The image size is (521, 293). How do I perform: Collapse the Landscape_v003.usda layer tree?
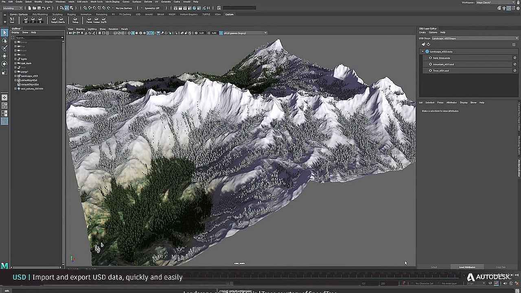coord(422,52)
